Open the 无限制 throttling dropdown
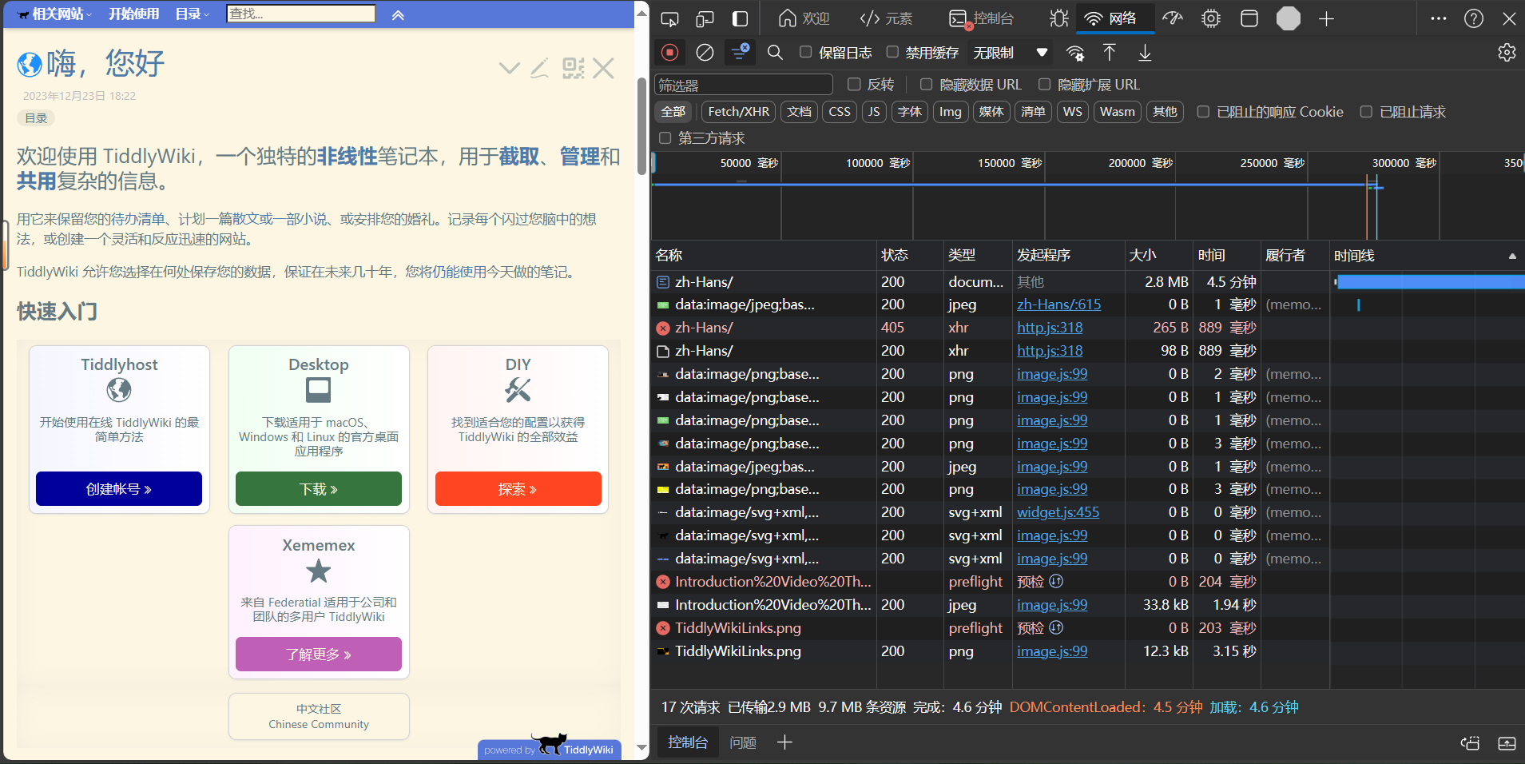The image size is (1525, 764). (1010, 53)
